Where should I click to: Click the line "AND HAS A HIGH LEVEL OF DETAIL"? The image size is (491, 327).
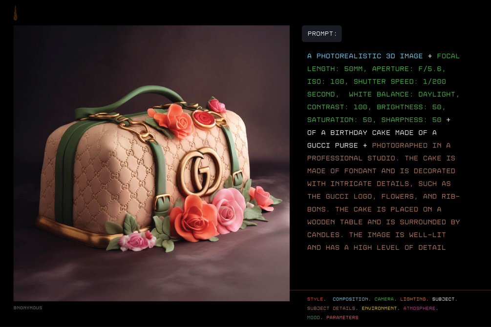pyautogui.click(x=376, y=247)
